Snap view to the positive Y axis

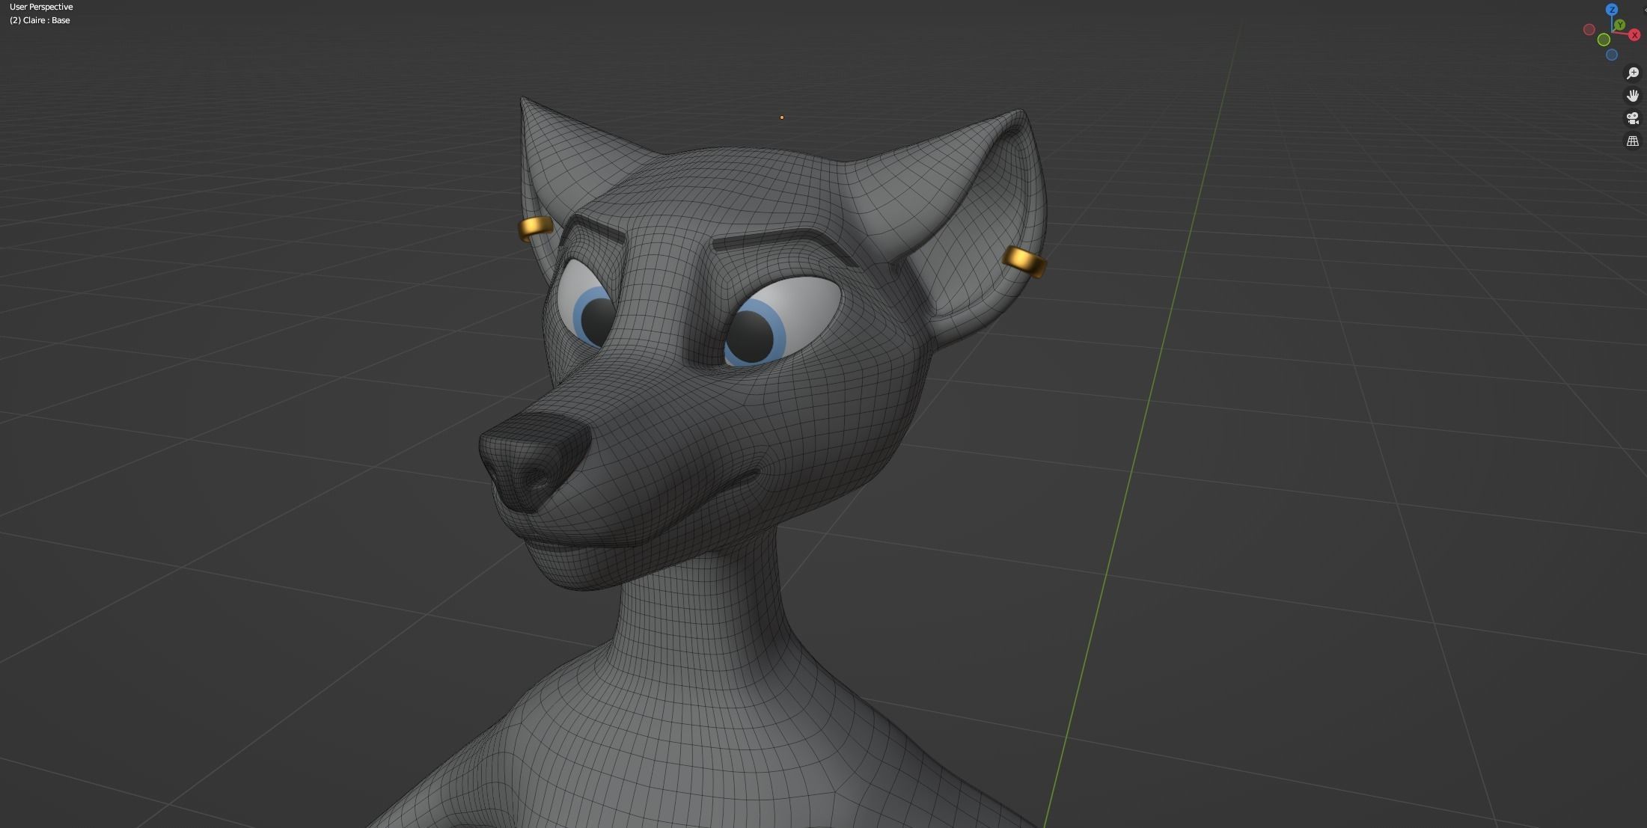click(x=1620, y=25)
